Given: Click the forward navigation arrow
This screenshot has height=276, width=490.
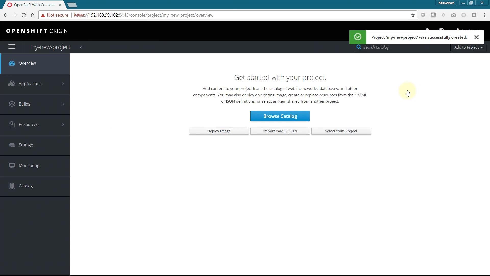Looking at the screenshot, I should (x=15, y=15).
